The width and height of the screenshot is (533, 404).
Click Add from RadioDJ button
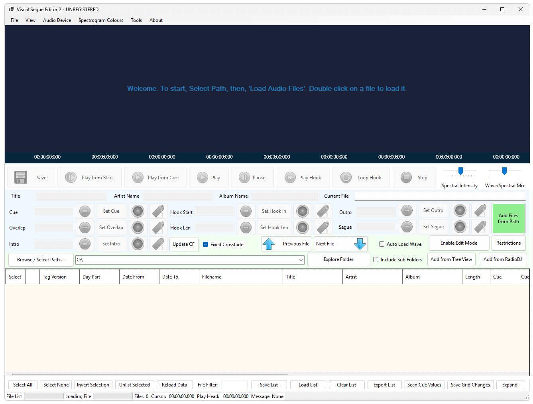point(503,259)
